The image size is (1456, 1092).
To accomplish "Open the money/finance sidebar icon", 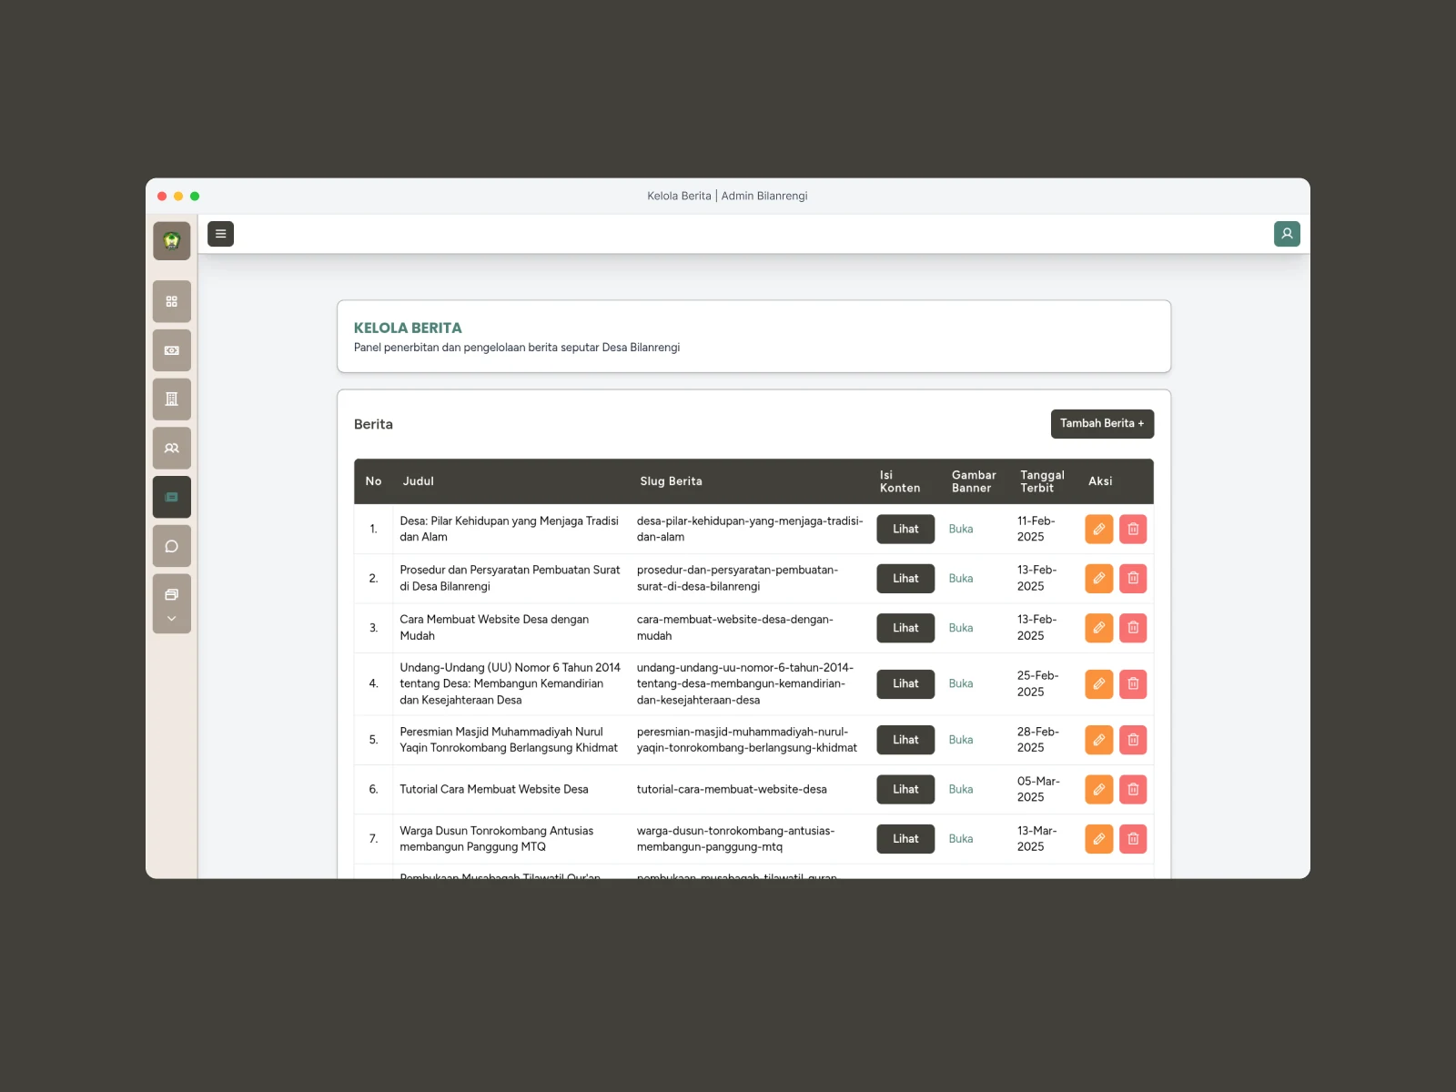I will (x=172, y=350).
